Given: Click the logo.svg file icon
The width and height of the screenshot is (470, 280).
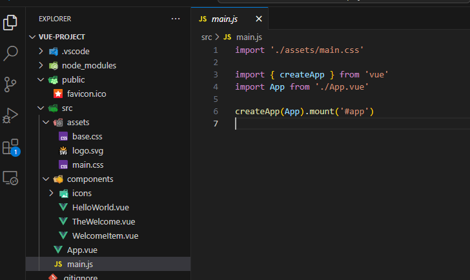Looking at the screenshot, I should pos(63,150).
